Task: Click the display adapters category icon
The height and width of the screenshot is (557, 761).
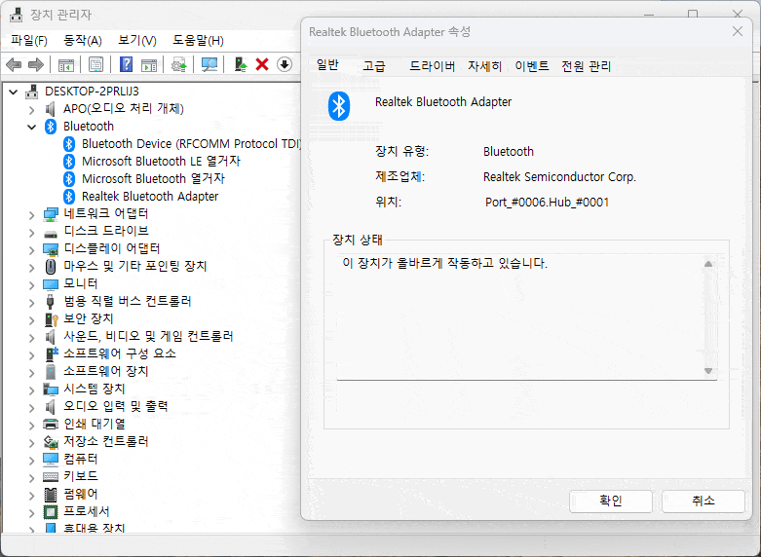Action: point(51,249)
